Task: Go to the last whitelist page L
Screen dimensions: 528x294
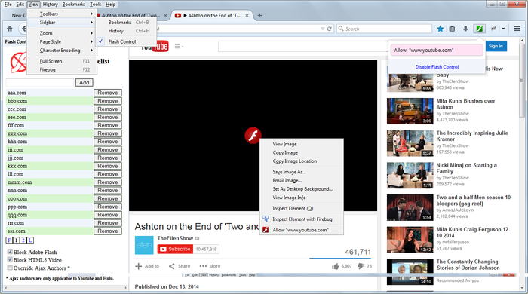Action: pos(30,240)
